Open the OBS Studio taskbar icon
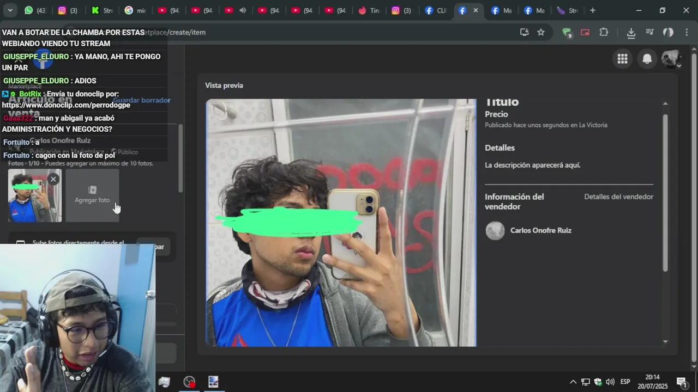 (x=189, y=382)
